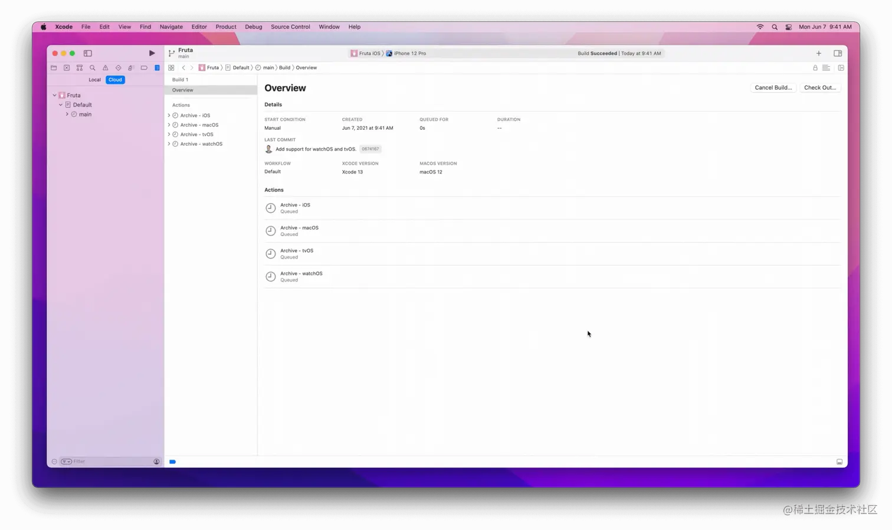Collapse the Fruta tree item
Viewport: 892px width, 530px height.
(x=54, y=95)
